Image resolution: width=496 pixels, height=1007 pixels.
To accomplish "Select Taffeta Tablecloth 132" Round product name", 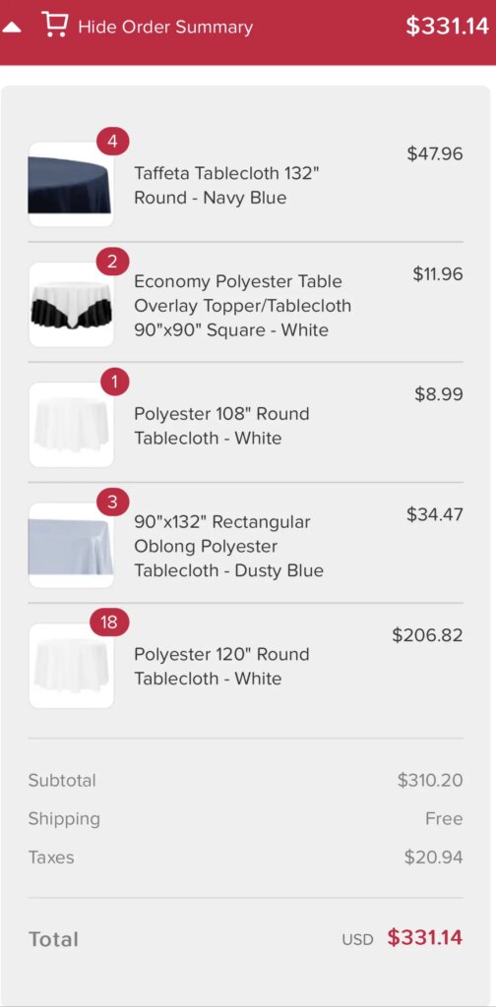I will pyautogui.click(x=226, y=185).
